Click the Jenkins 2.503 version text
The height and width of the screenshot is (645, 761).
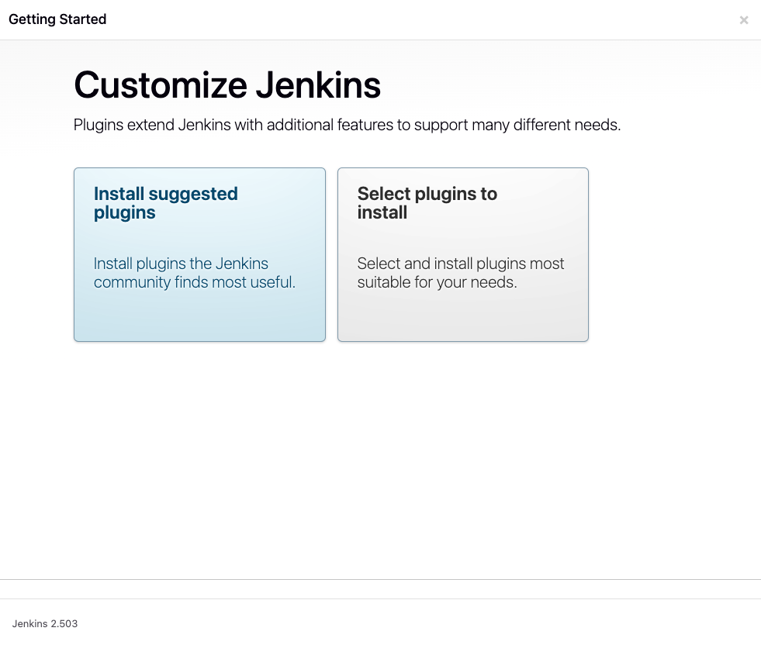point(45,623)
